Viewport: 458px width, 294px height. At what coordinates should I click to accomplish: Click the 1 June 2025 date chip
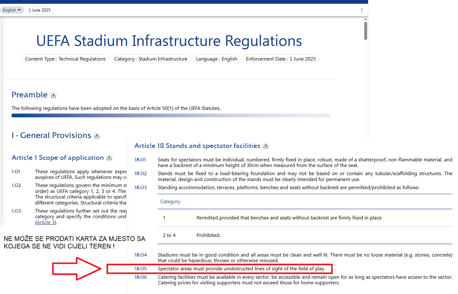[40, 10]
